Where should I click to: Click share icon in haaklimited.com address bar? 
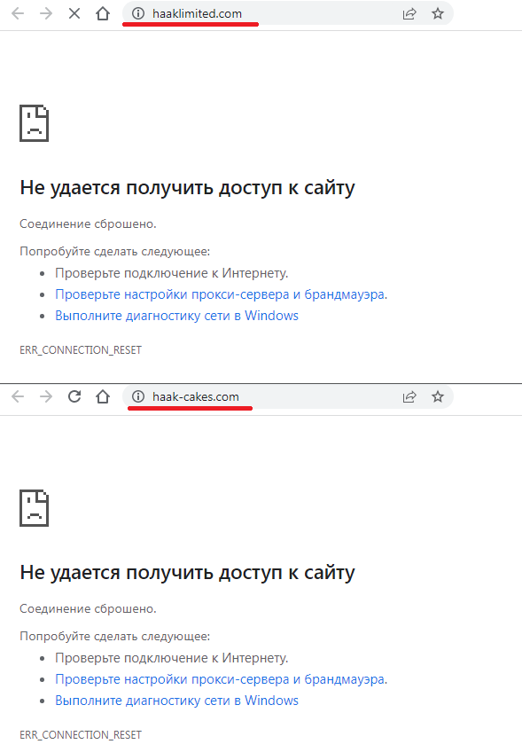point(409,14)
